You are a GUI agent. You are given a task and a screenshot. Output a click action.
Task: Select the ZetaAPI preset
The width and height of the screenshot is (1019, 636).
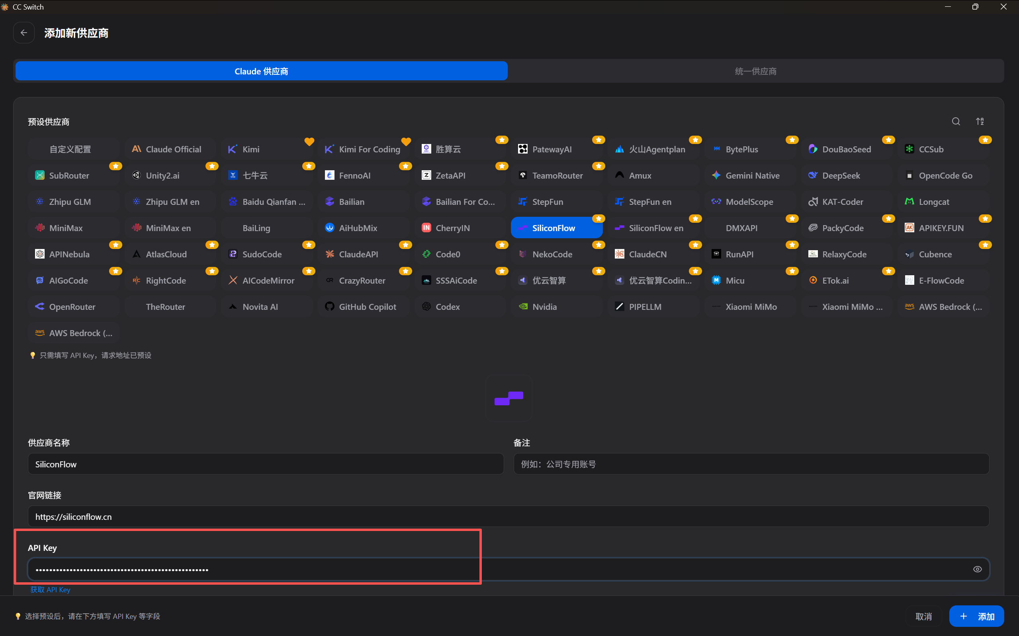point(460,175)
